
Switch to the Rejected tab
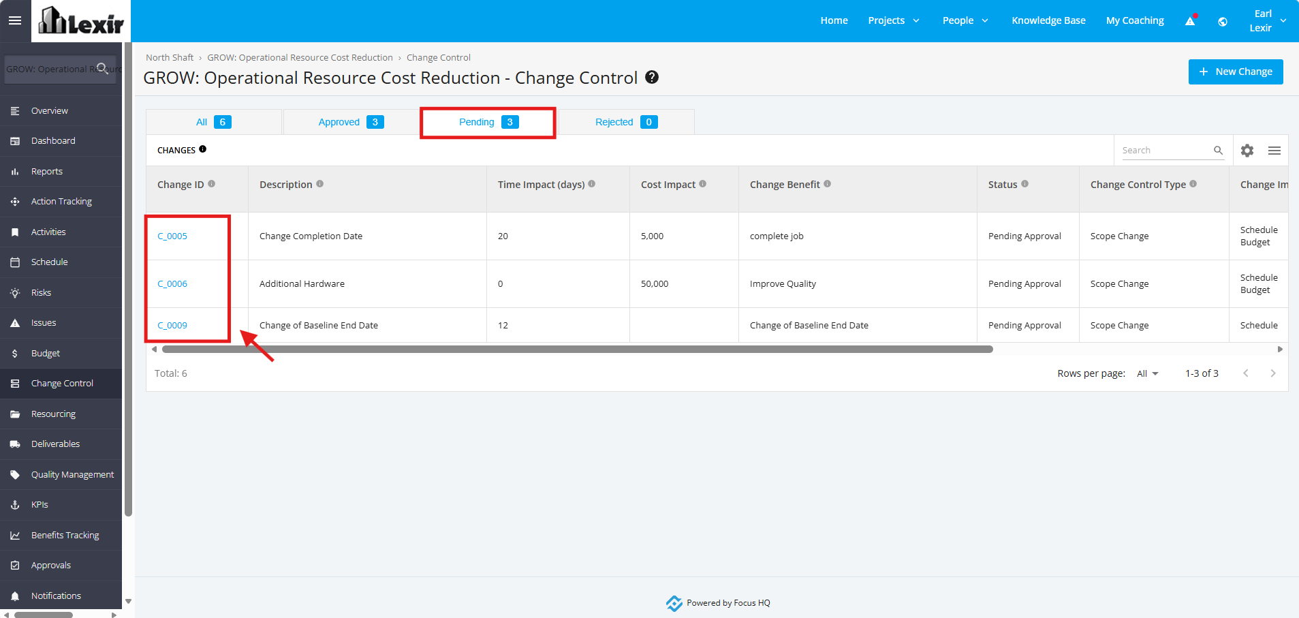pos(626,122)
